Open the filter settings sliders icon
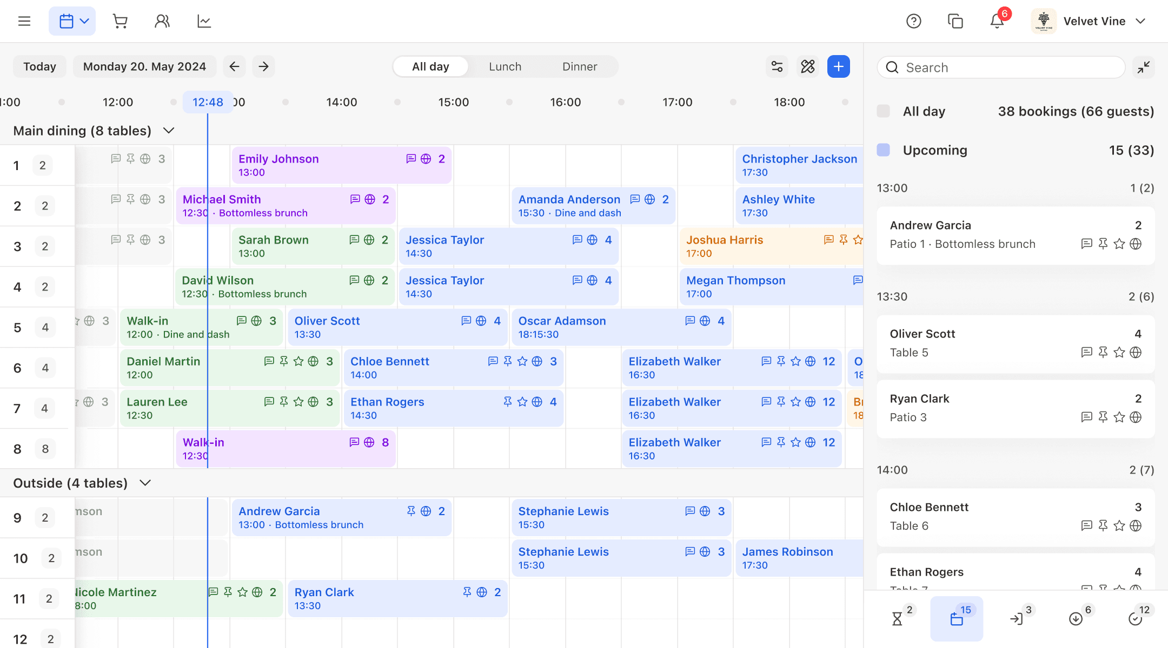 777,66
